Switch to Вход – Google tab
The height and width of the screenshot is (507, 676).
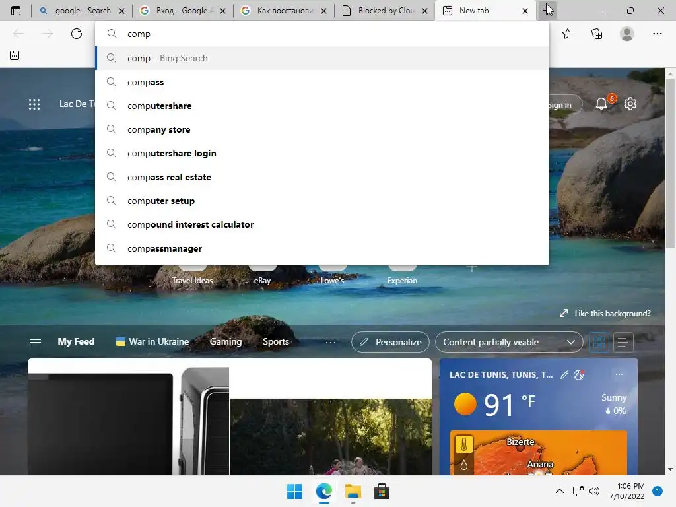184,11
